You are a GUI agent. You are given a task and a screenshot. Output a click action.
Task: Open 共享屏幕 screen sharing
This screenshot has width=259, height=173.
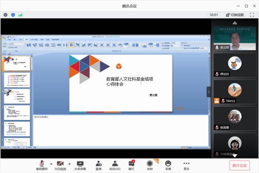(x=80, y=166)
